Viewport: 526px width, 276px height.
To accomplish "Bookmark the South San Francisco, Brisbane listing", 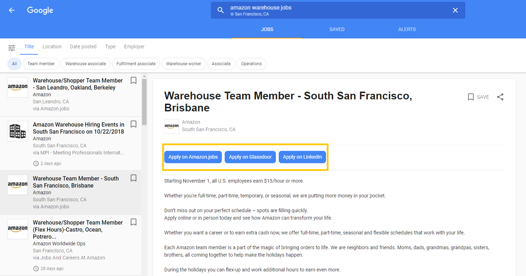I will click(x=134, y=178).
